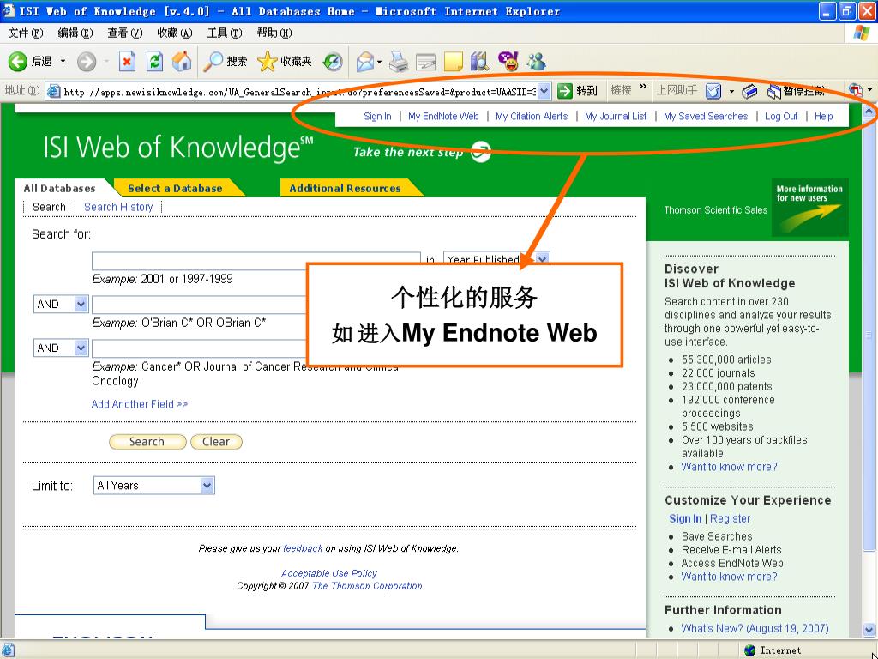Click the Log Out link
Image resolution: width=878 pixels, height=659 pixels.
[781, 116]
